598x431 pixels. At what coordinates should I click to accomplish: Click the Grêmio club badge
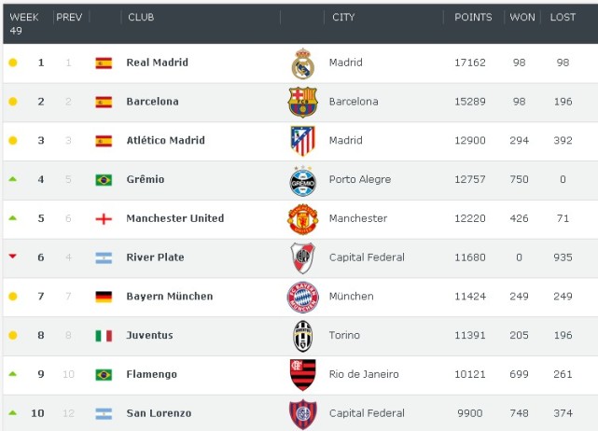[302, 179]
